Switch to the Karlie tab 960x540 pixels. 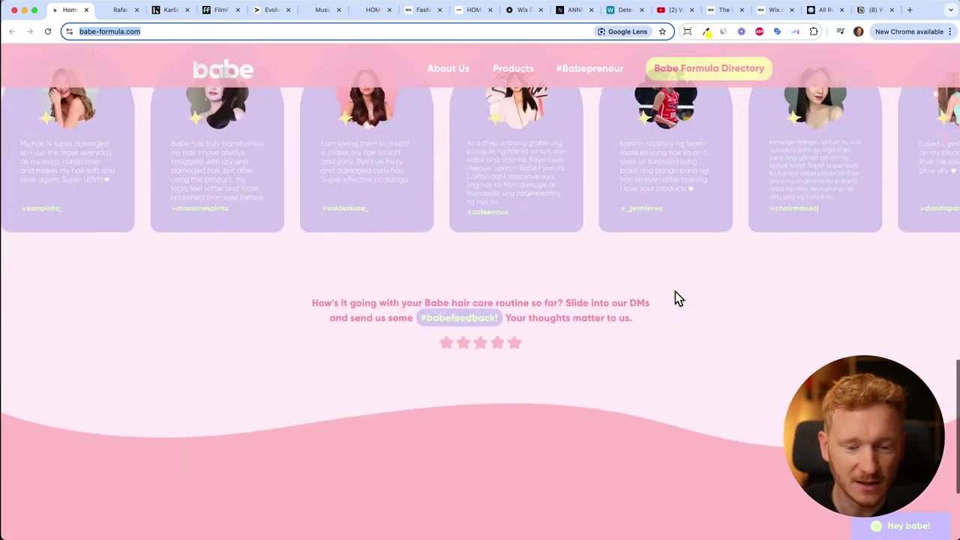click(170, 10)
